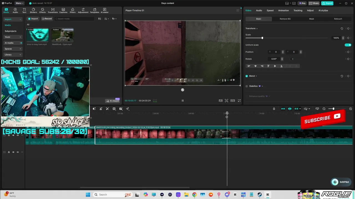Viewport: 355px width, 199px height.
Task: Expand the Blend options arrow
Action: click(x=256, y=76)
